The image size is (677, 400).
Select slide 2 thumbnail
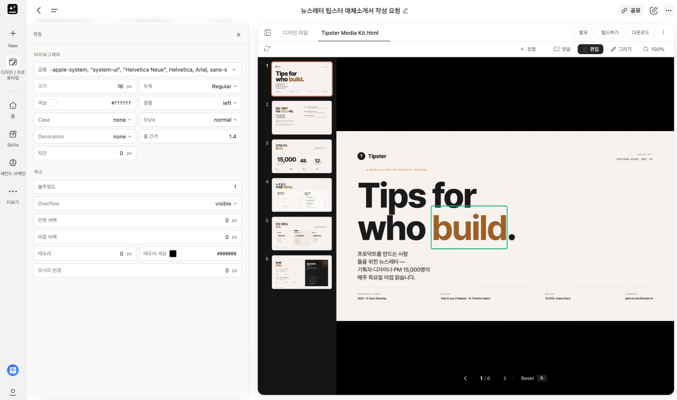(x=302, y=118)
